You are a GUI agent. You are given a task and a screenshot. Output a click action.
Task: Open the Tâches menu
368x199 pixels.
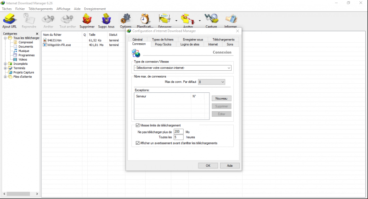(7, 9)
